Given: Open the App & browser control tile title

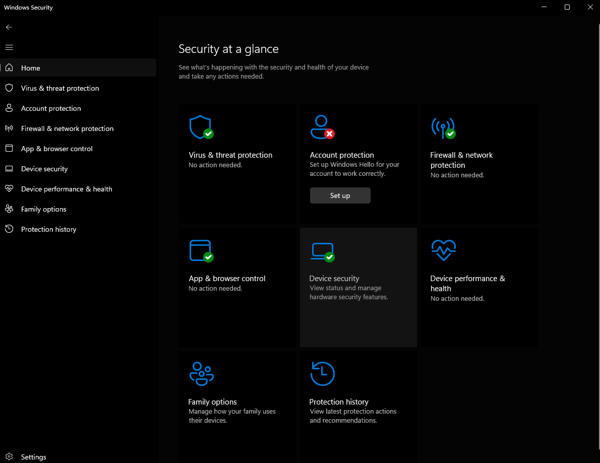Looking at the screenshot, I should tap(227, 278).
